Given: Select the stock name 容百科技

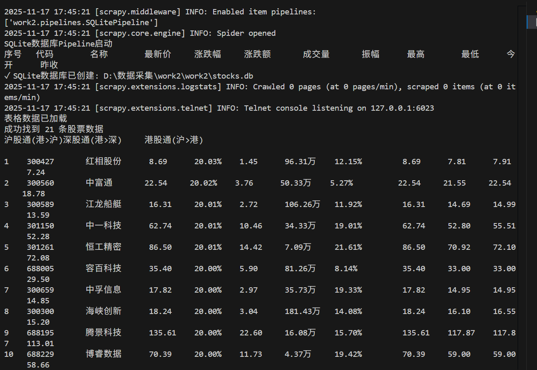Looking at the screenshot, I should tap(103, 268).
